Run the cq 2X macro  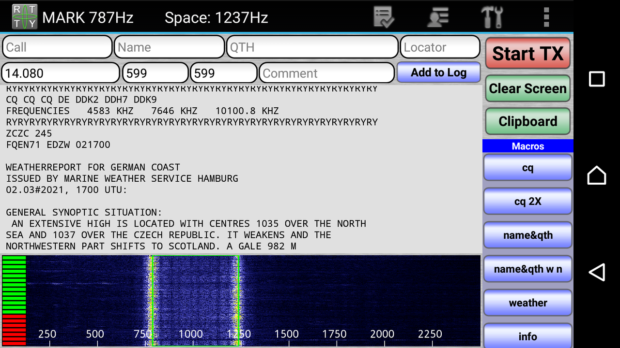[x=528, y=202]
